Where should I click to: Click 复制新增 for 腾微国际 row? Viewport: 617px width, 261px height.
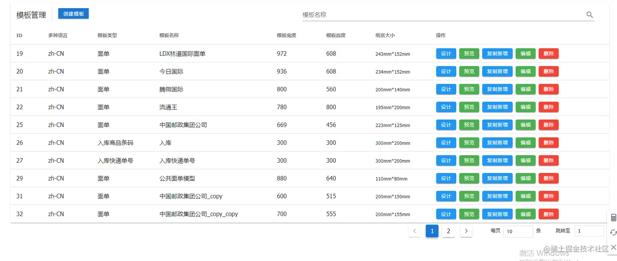(x=497, y=89)
